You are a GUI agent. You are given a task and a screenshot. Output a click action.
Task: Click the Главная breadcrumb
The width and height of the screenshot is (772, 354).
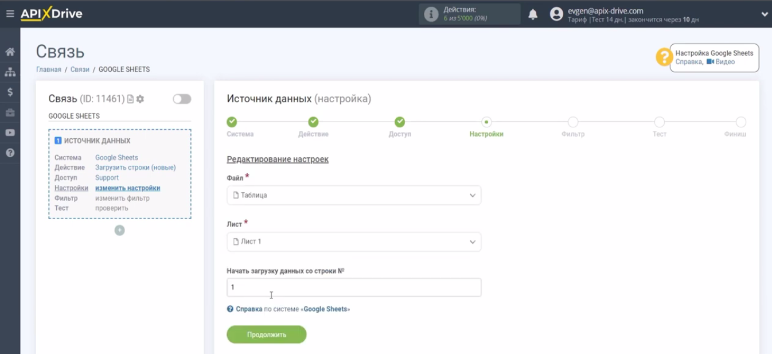[49, 69]
